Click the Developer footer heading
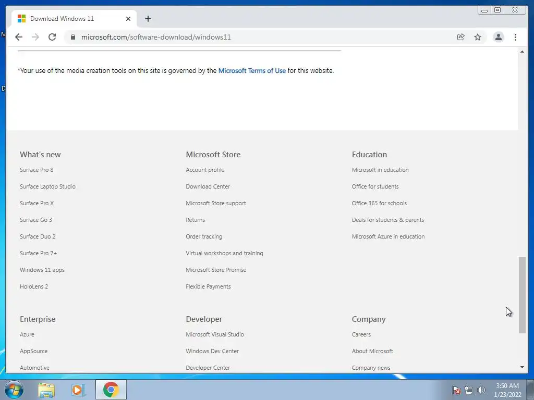 [204, 319]
